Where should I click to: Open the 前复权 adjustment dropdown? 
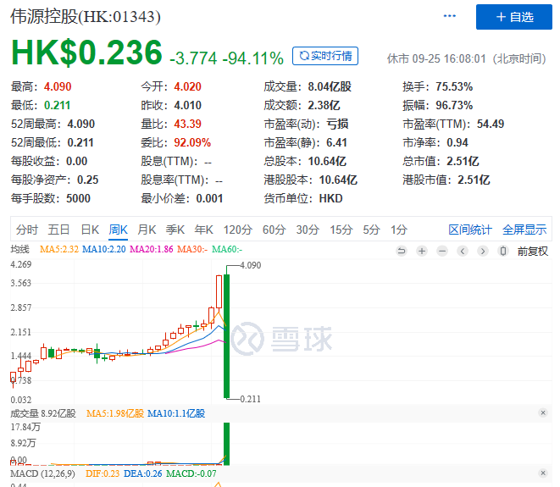(x=533, y=252)
